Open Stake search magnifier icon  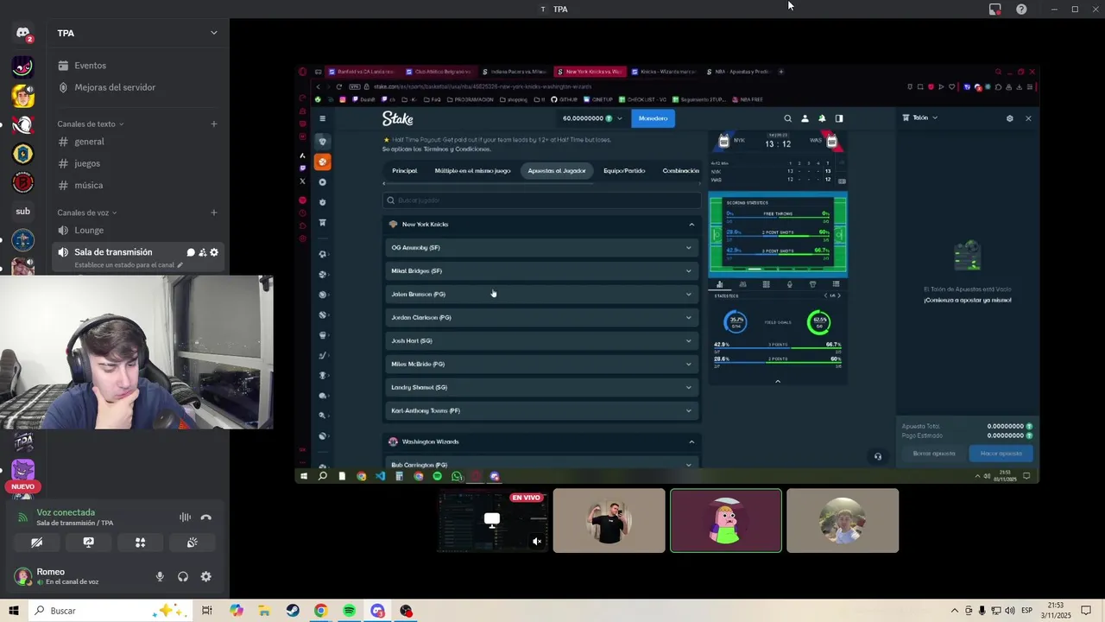pyautogui.click(x=787, y=118)
